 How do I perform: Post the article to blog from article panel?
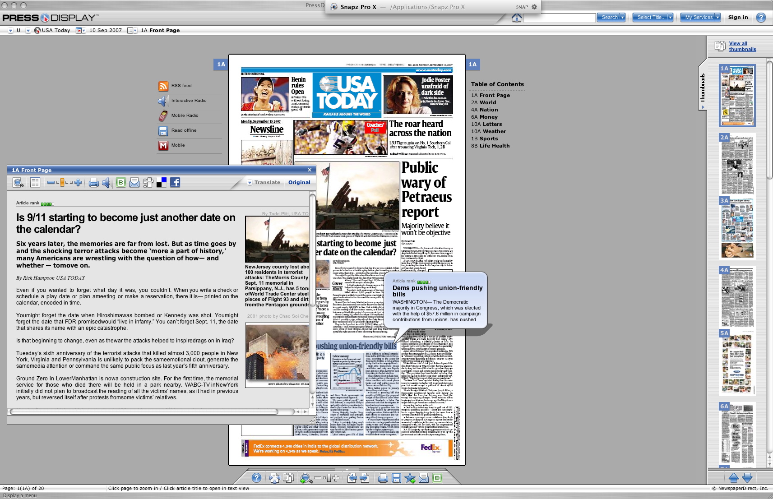coord(120,183)
